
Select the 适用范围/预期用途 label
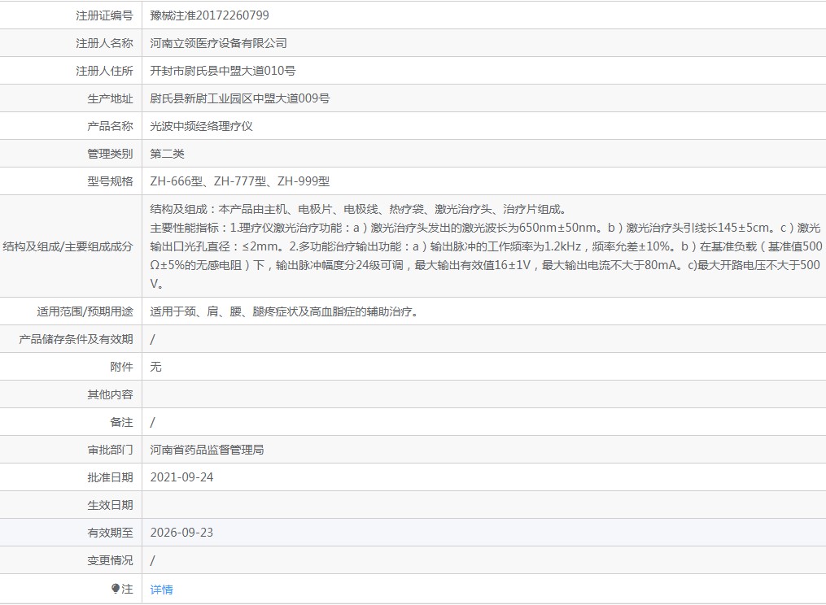click(85, 311)
